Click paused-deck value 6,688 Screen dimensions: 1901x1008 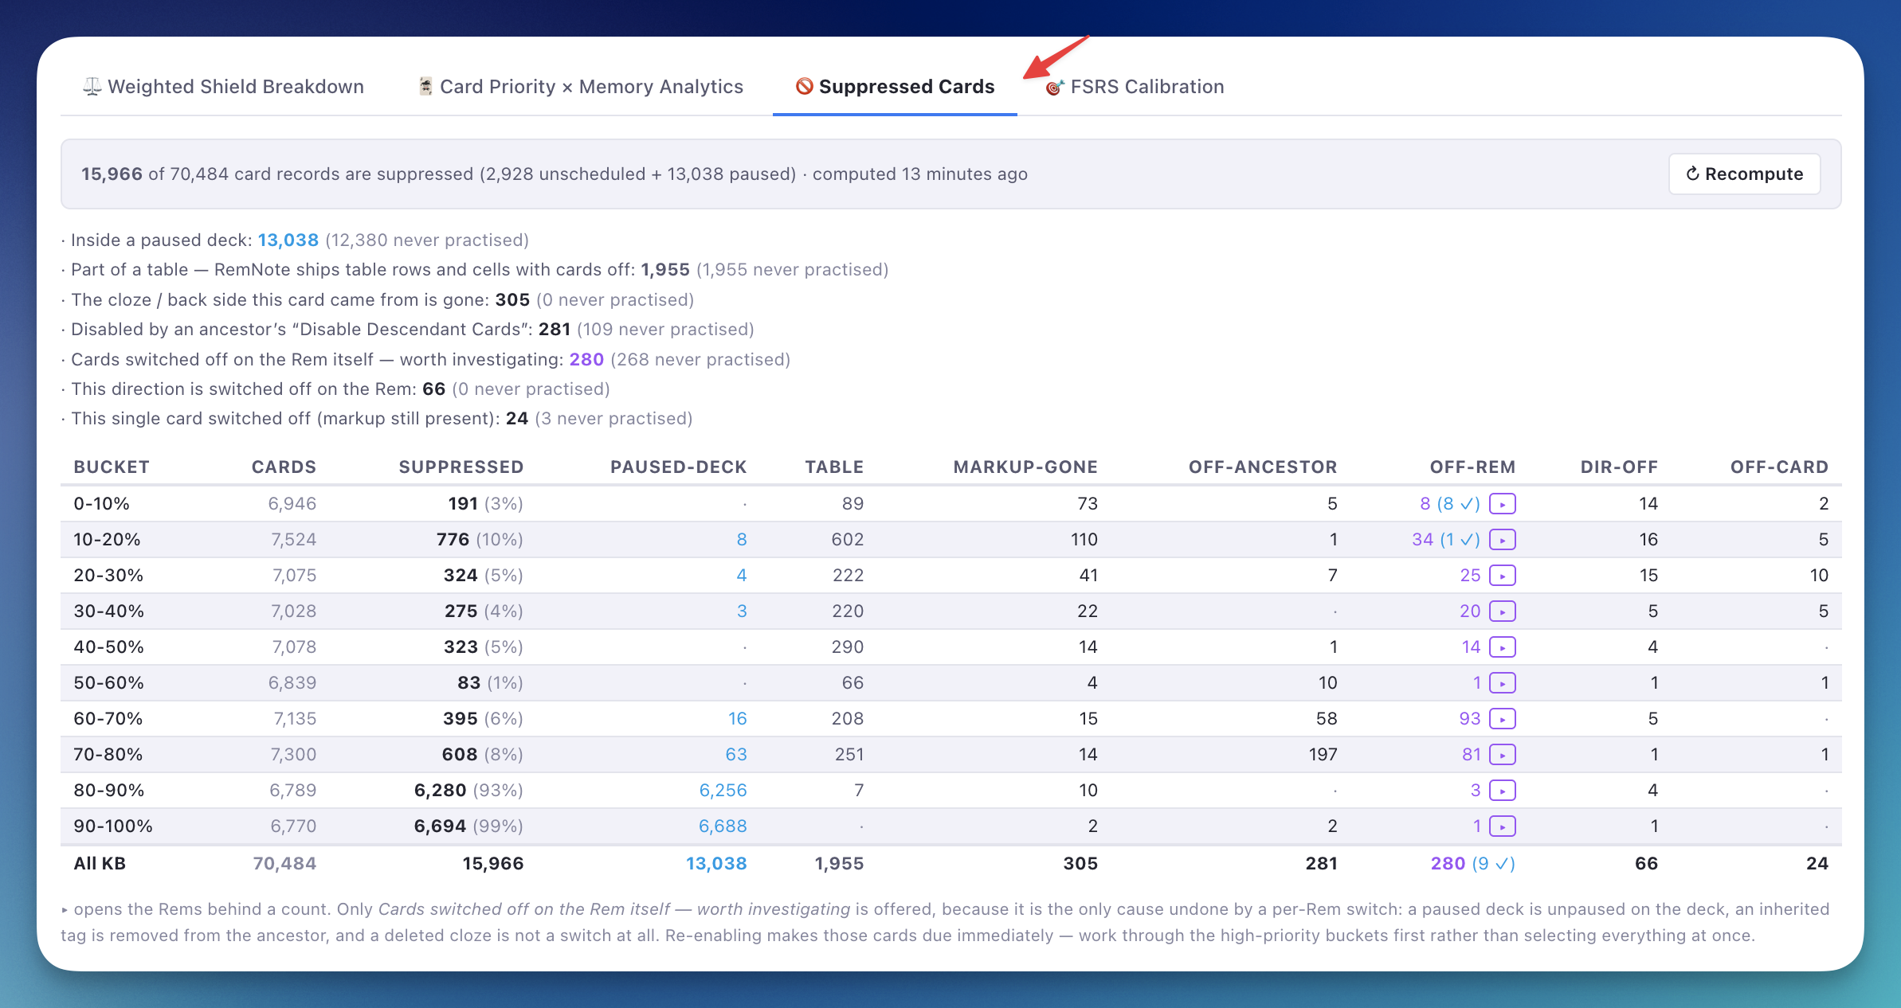[x=723, y=826]
